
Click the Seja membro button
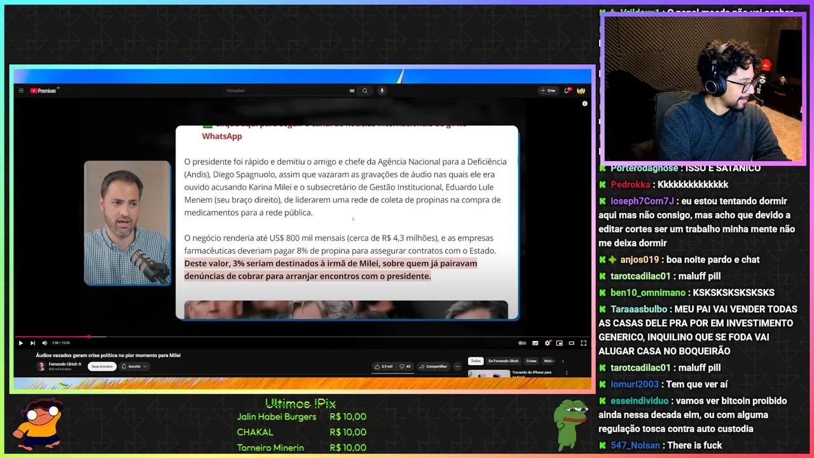102,366
